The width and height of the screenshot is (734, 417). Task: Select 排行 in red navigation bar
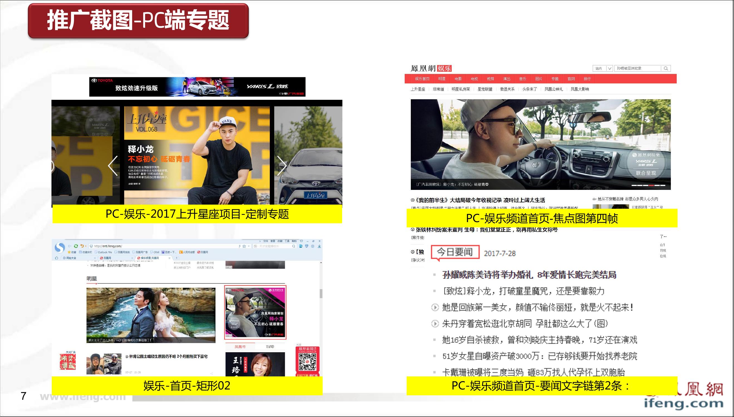pyautogui.click(x=587, y=79)
